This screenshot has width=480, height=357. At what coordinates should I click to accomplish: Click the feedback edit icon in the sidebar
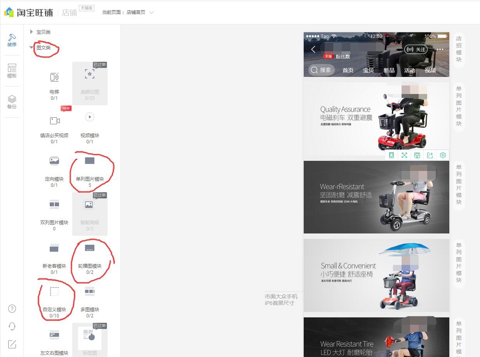(x=12, y=344)
